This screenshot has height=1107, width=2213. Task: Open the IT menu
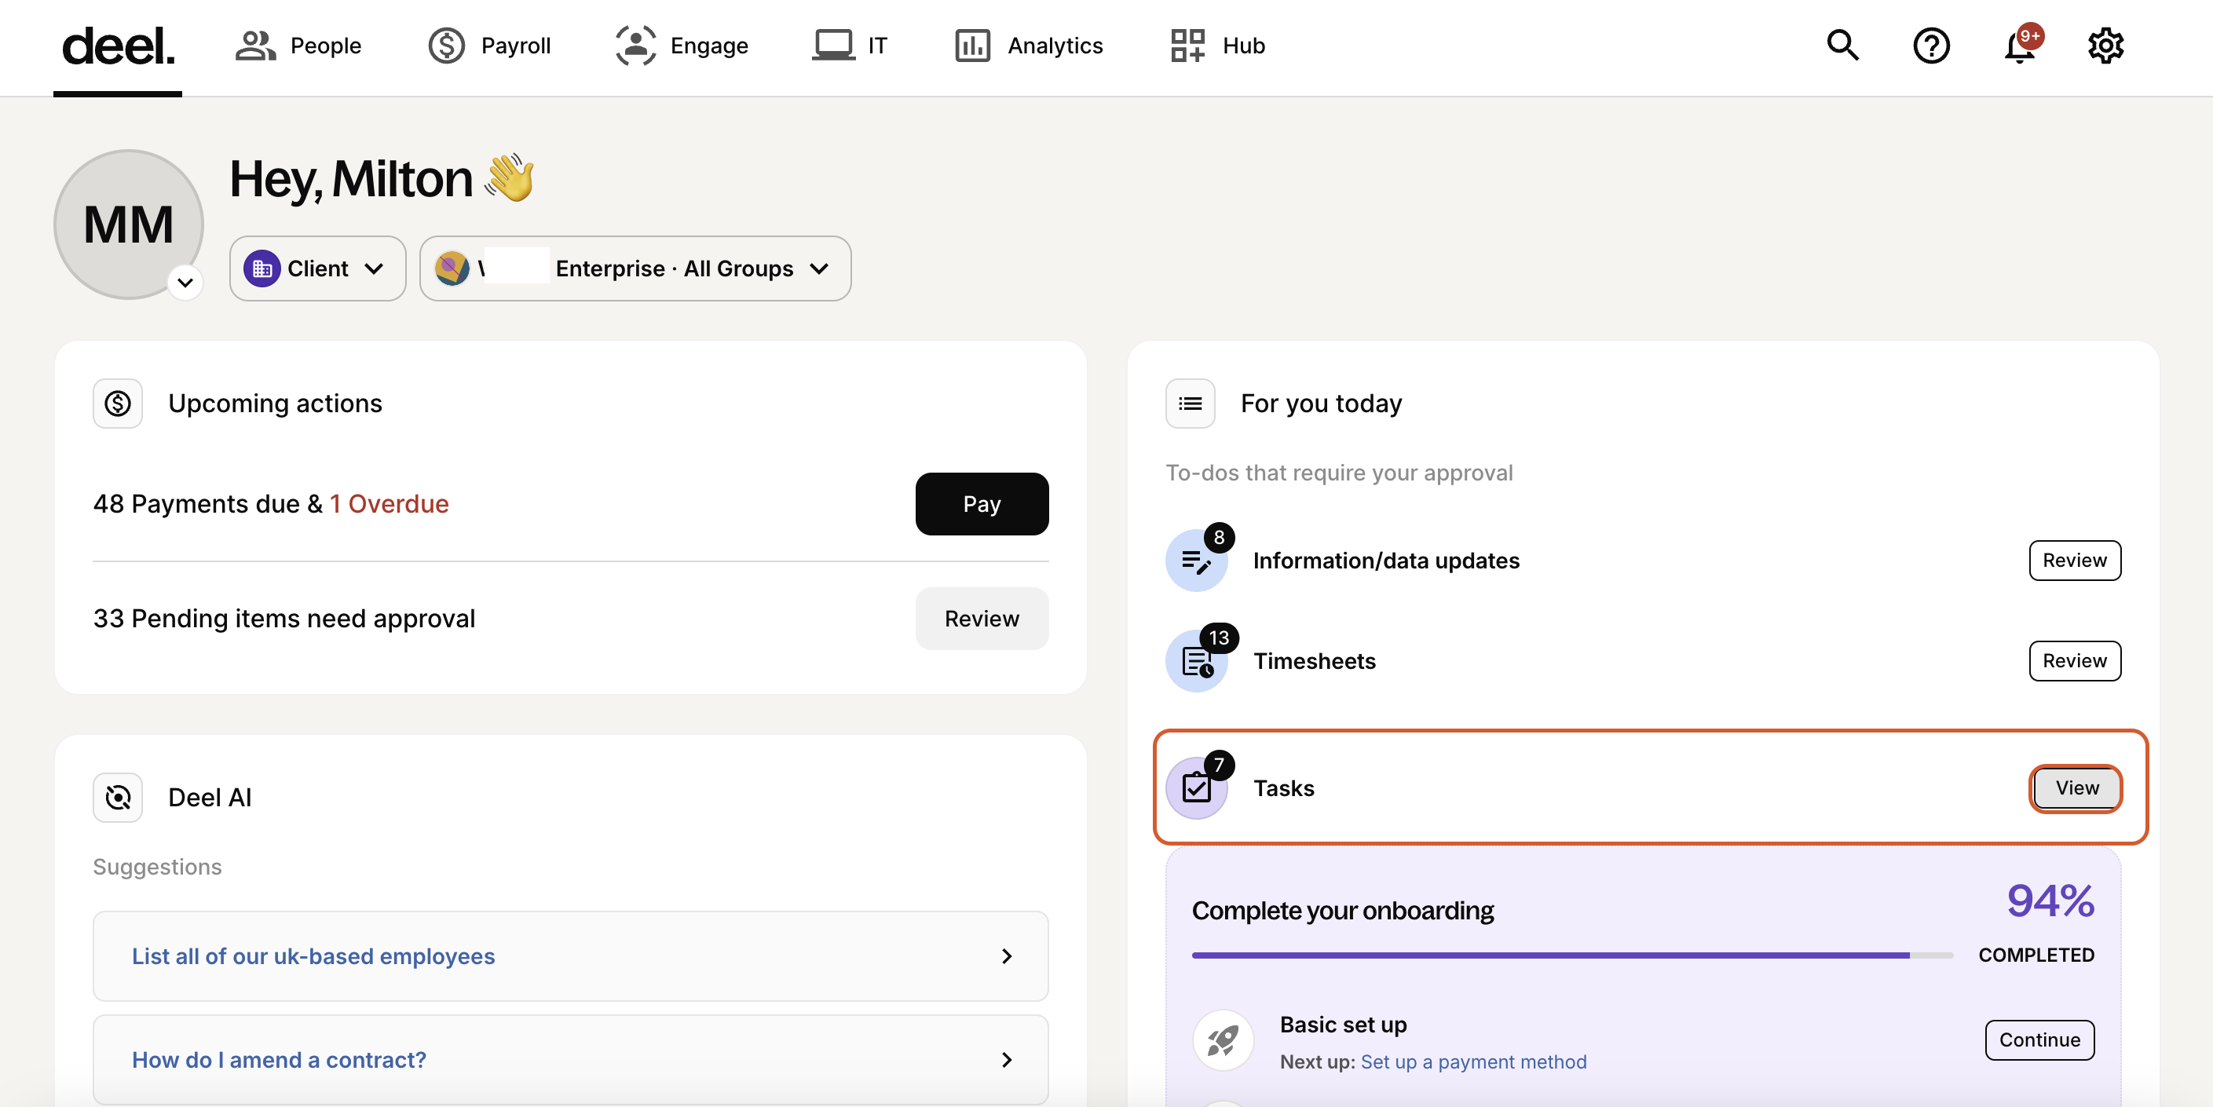[x=850, y=46]
